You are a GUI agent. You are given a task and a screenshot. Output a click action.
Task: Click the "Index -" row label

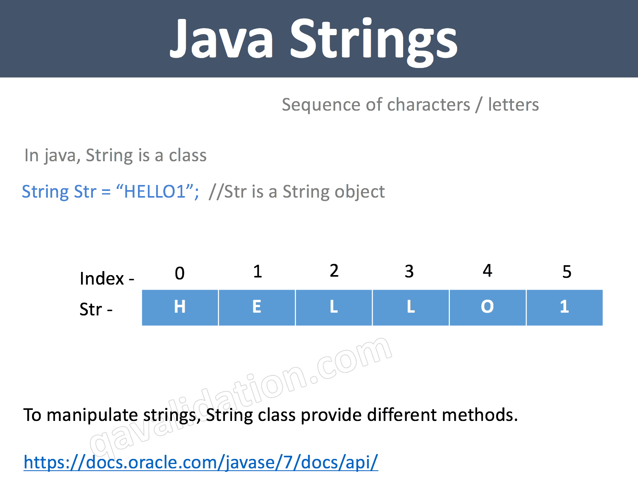107,279
